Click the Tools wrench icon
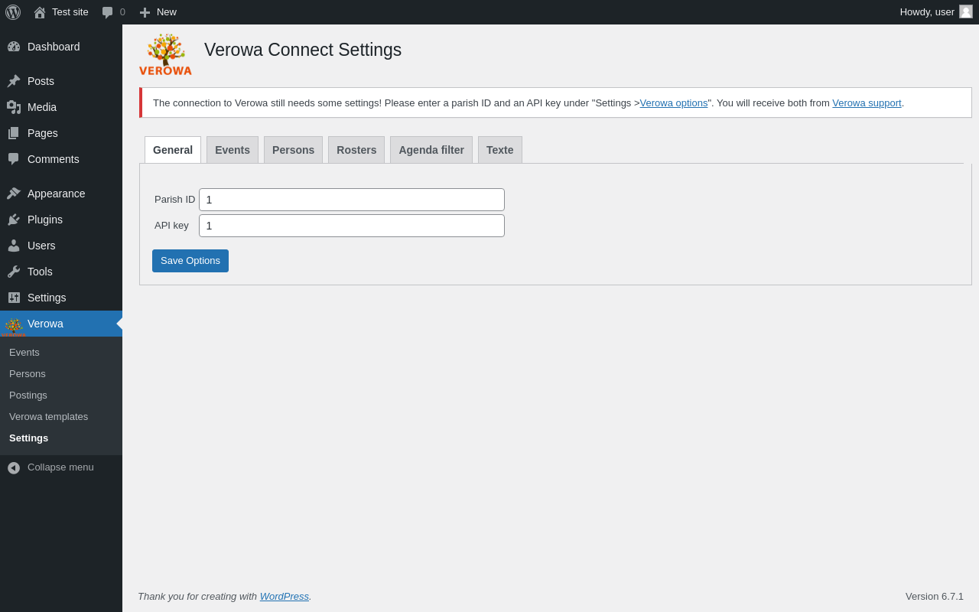 tap(14, 272)
